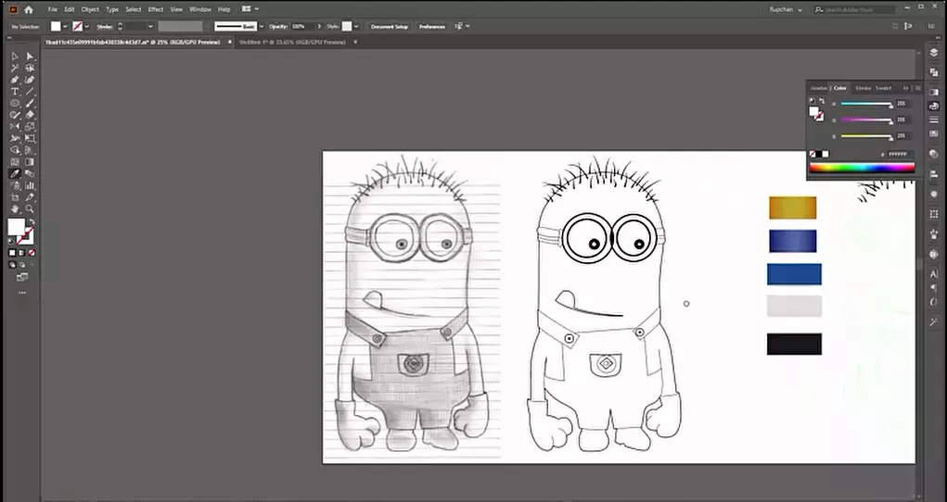The width and height of the screenshot is (947, 502).
Task: Expand the brush definition Basic dropdown
Action: point(262,27)
